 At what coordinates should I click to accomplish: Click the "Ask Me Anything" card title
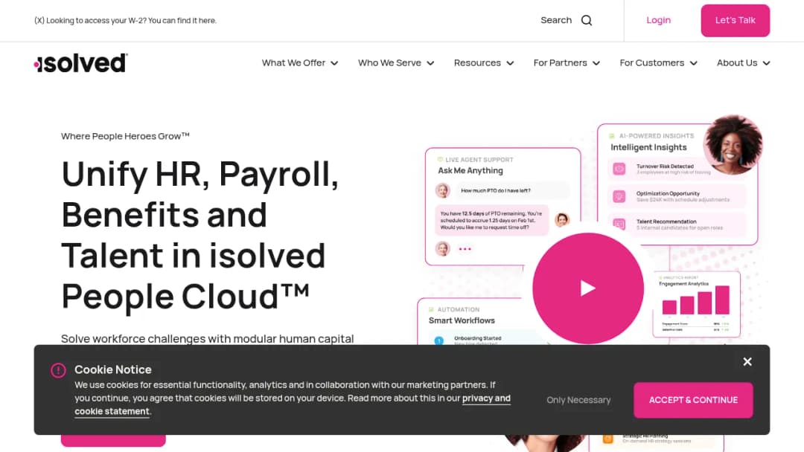coord(470,171)
